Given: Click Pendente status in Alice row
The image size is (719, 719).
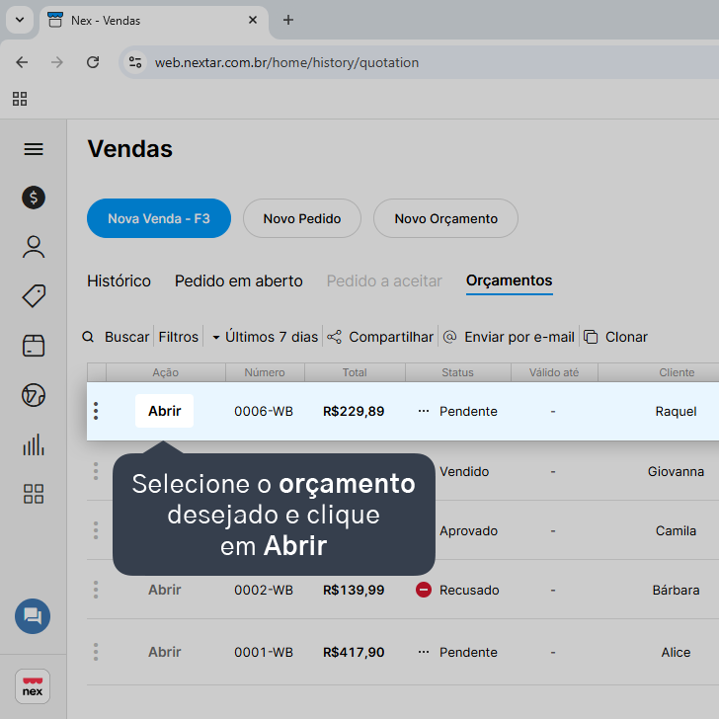Looking at the screenshot, I should pyautogui.click(x=468, y=653).
